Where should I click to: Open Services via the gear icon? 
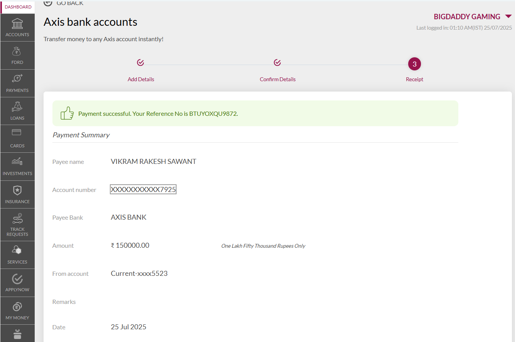(x=17, y=250)
